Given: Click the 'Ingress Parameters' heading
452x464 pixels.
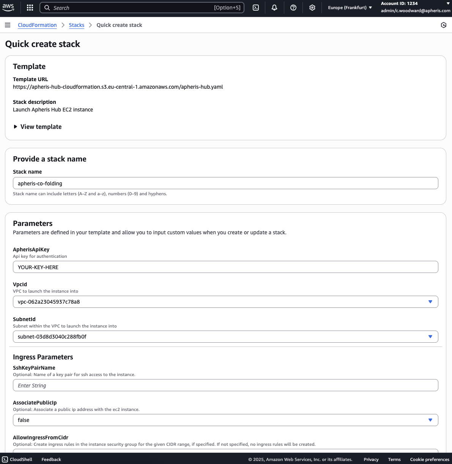Looking at the screenshot, I should (43, 357).
